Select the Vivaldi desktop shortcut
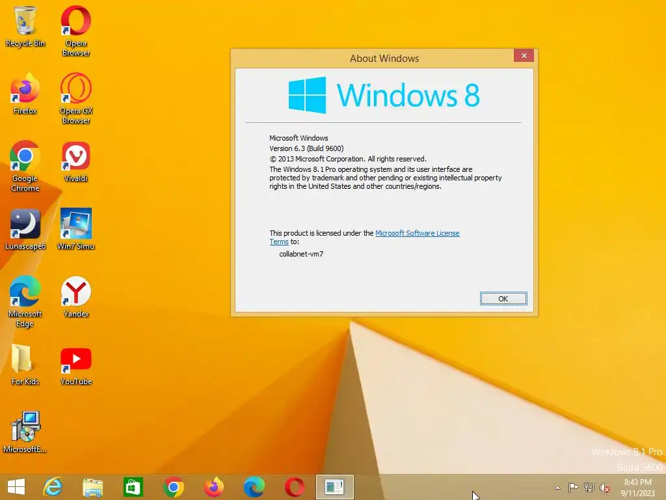 pos(76,161)
